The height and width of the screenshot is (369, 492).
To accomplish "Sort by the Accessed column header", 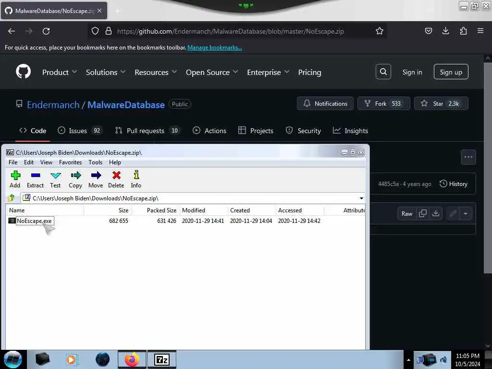I will point(300,210).
